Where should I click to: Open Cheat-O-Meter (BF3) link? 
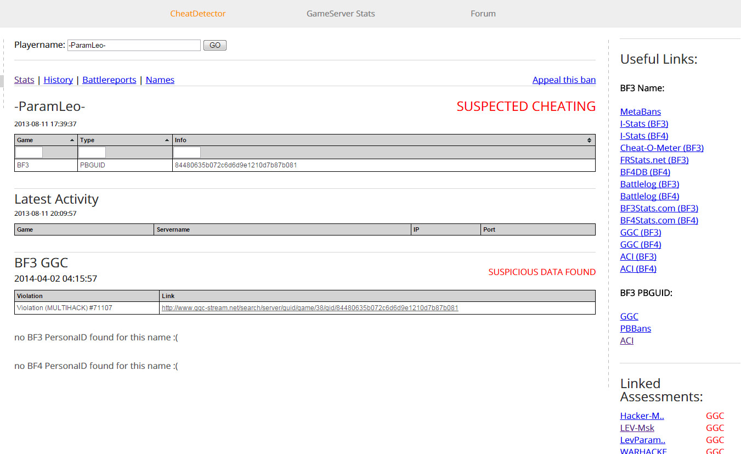click(x=661, y=148)
